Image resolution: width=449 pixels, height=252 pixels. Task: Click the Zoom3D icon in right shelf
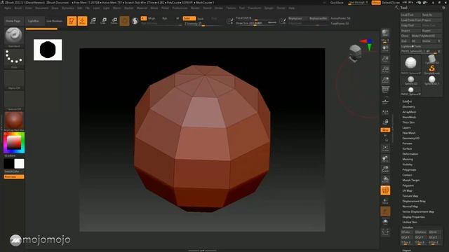[385, 169]
